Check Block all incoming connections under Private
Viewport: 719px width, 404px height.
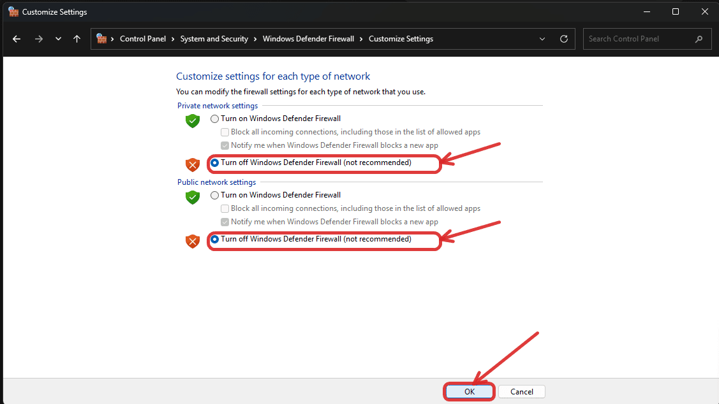pyautogui.click(x=225, y=133)
